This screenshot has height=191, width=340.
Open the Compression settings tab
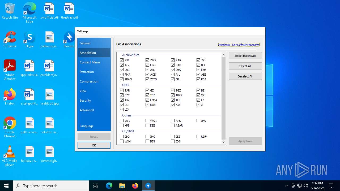tap(94, 81)
